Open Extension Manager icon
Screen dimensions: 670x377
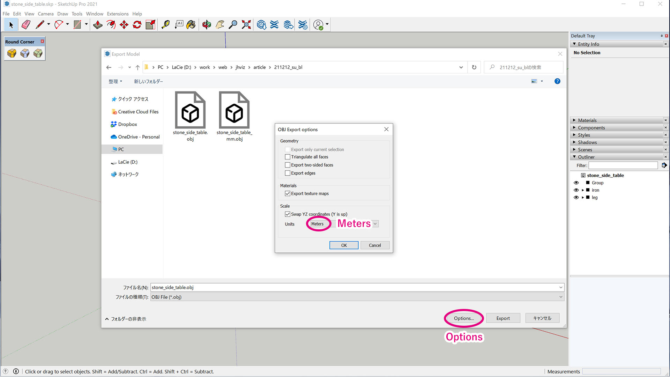coord(303,25)
